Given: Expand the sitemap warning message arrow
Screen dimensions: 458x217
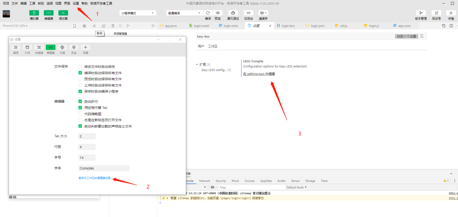Looking at the screenshot, I should coord(167,198).
